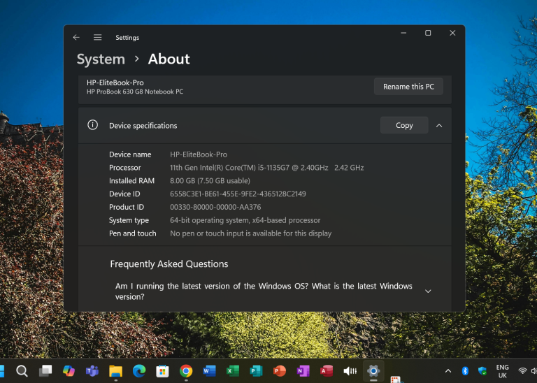The height and width of the screenshot is (383, 537).
Task: Open Microsoft Edge from the taskbar
Action: [139, 370]
